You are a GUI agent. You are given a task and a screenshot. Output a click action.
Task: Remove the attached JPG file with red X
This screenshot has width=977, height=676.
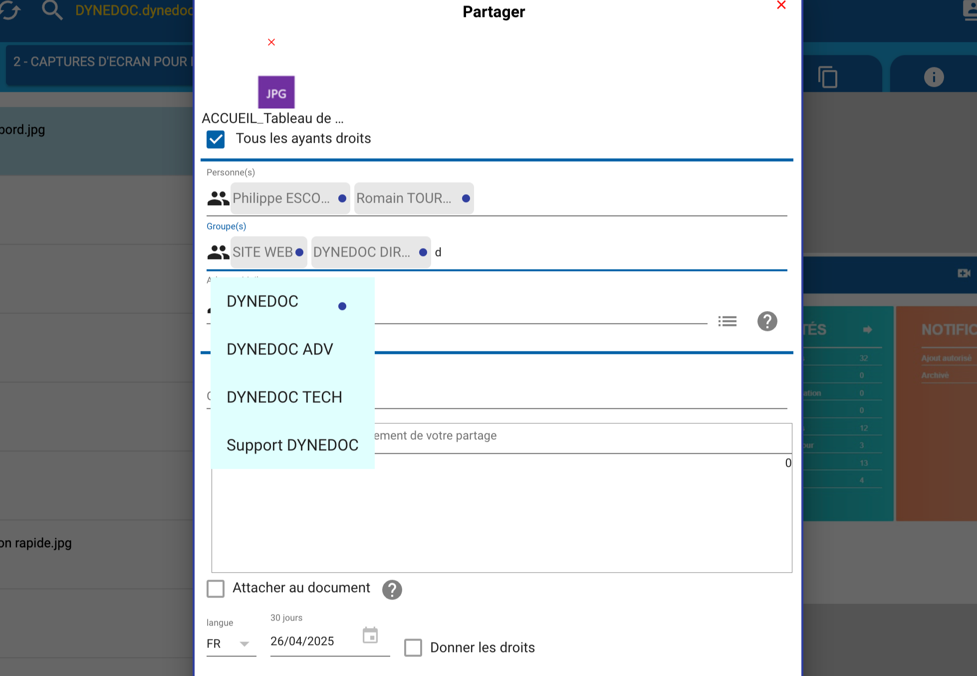tap(271, 42)
